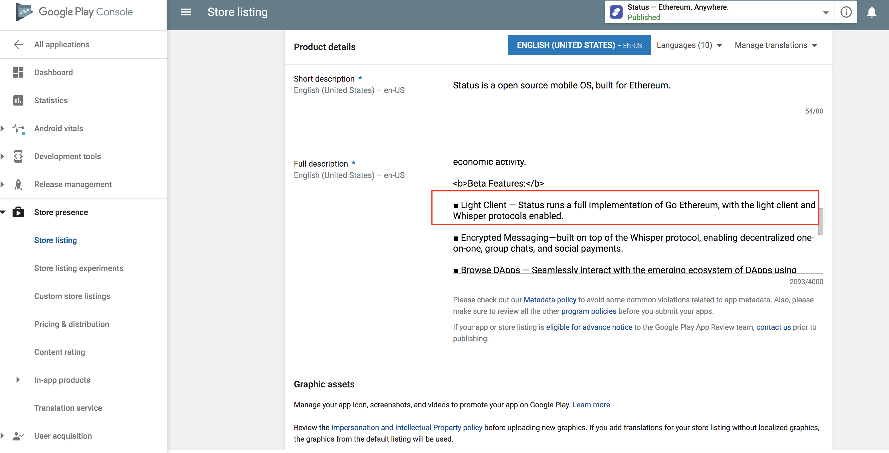The width and height of the screenshot is (889, 453).
Task: Click the Google Play Console logo
Action: pyautogui.click(x=23, y=12)
